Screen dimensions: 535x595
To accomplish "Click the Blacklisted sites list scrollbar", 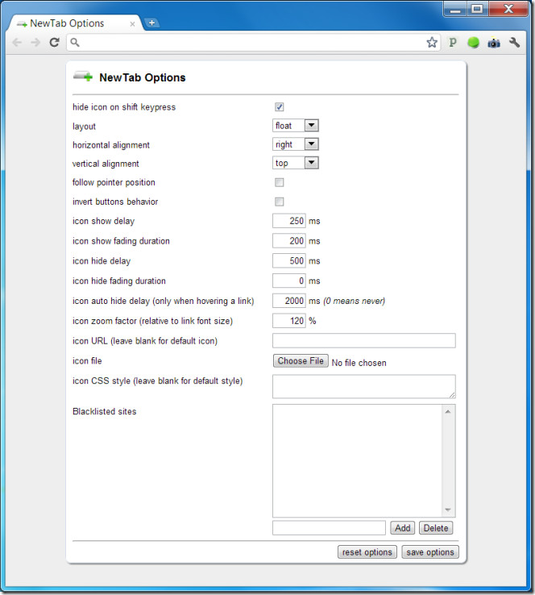I will tap(448, 460).
